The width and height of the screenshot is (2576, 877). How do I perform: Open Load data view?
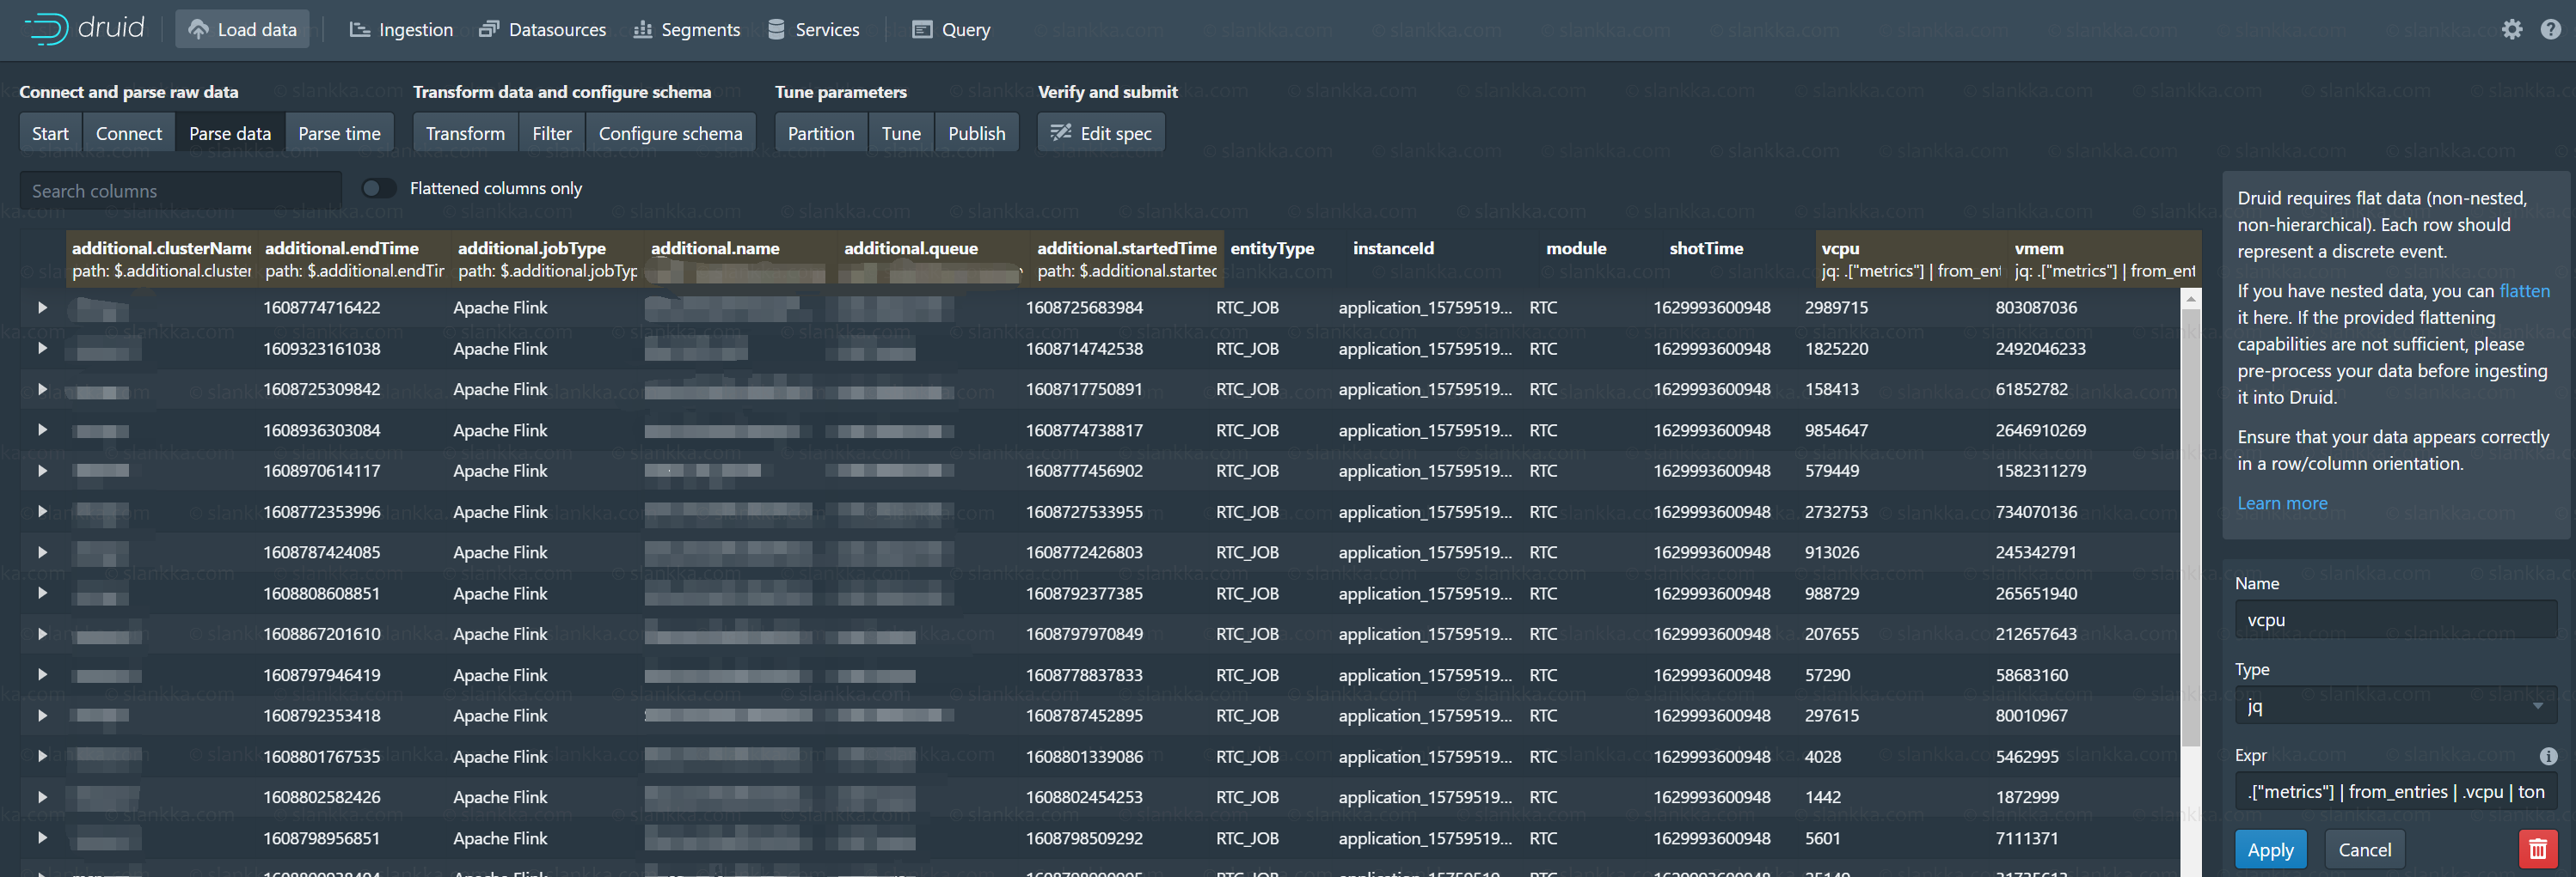click(x=242, y=29)
